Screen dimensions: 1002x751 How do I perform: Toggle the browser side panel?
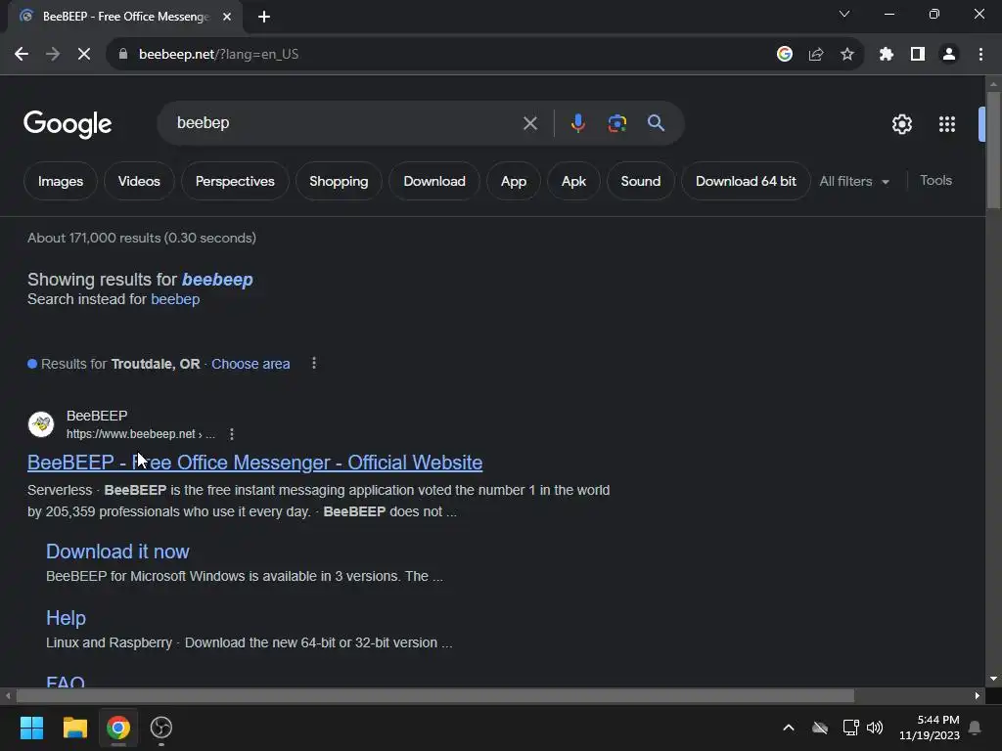tap(918, 55)
